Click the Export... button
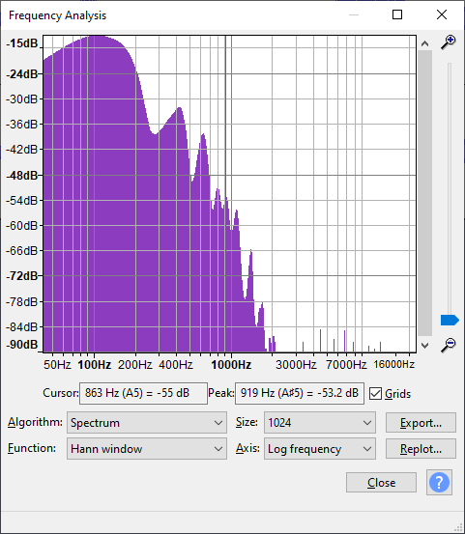Viewport: 465px width, 534px height. (421, 423)
